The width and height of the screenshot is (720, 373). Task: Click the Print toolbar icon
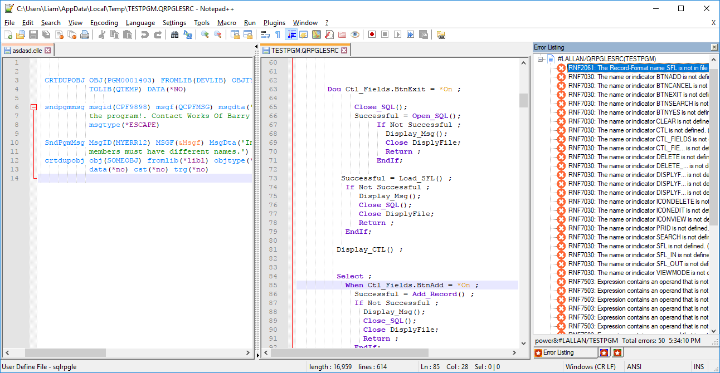(85, 35)
